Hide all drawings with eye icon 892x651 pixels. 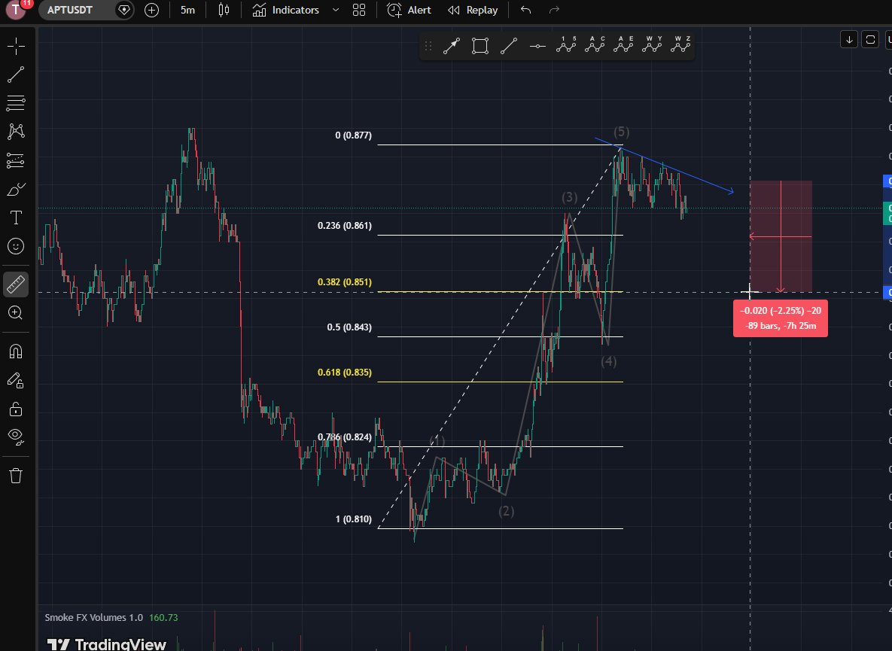point(16,436)
